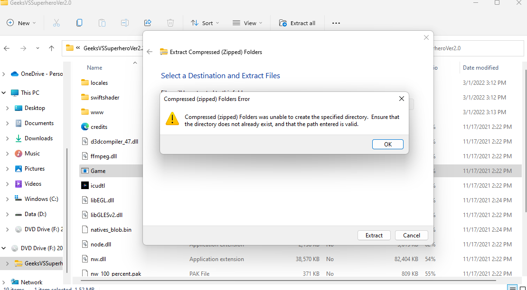527x290 pixels.
Task: Open the See more ellipsis menu
Action: [x=336, y=23]
